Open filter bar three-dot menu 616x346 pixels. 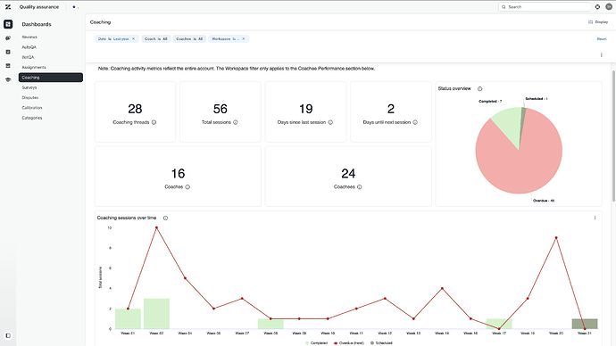[x=602, y=55]
